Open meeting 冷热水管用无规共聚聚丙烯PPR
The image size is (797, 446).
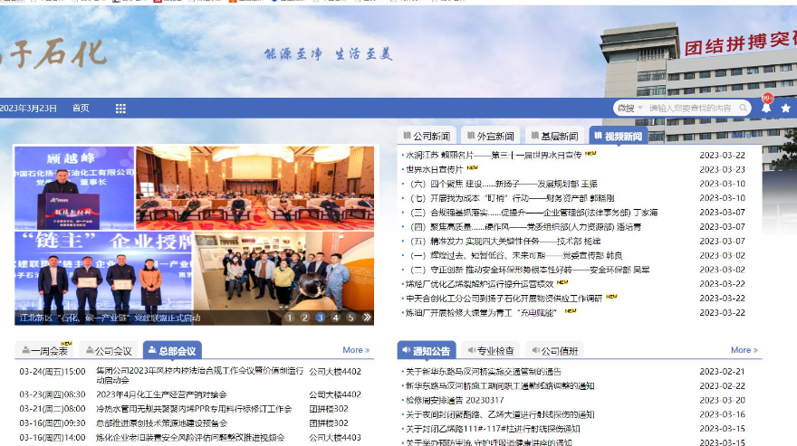tap(194, 408)
